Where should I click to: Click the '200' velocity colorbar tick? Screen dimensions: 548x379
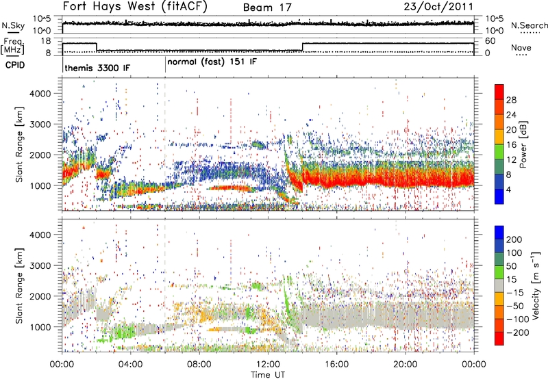[x=514, y=239]
